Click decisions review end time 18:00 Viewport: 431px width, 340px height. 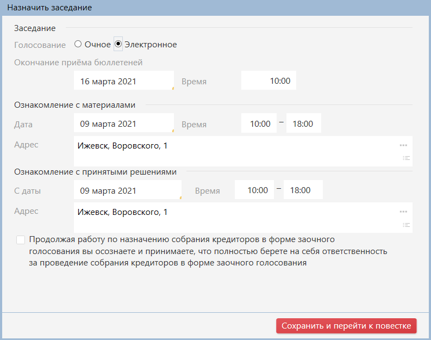click(x=303, y=190)
